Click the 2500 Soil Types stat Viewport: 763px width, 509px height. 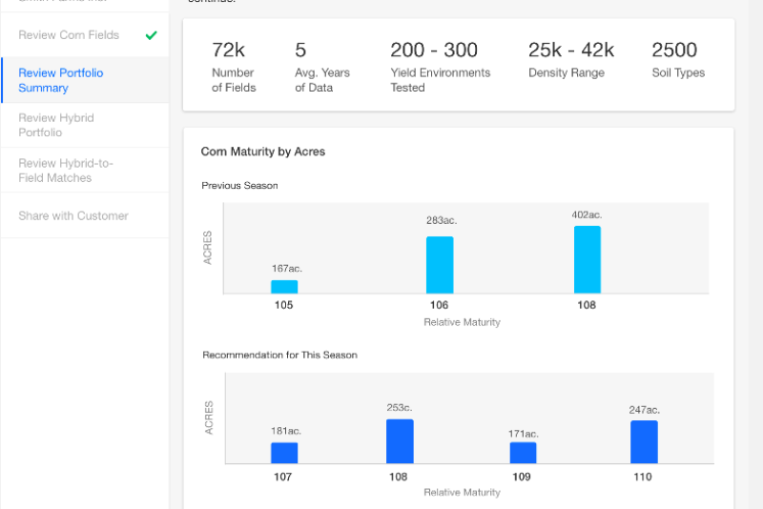(678, 59)
